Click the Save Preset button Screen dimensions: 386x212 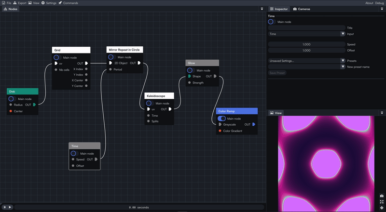277,73
